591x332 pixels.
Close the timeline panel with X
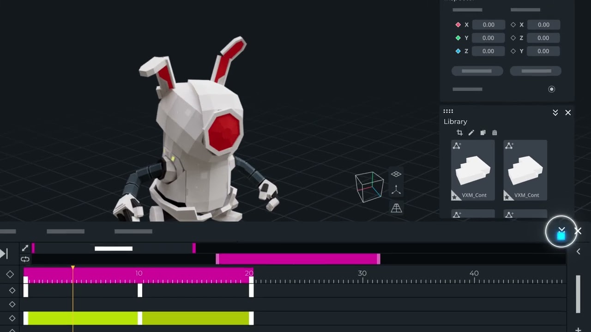[578, 231]
